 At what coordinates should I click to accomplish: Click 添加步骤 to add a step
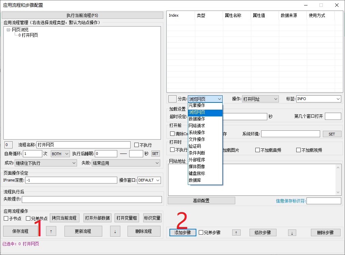coord(182,233)
